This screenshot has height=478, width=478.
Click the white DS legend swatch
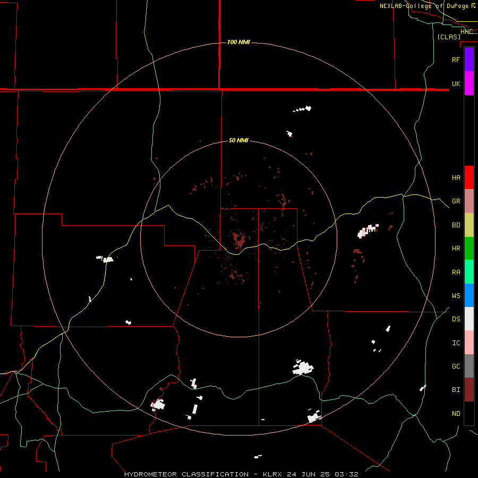coord(469,319)
